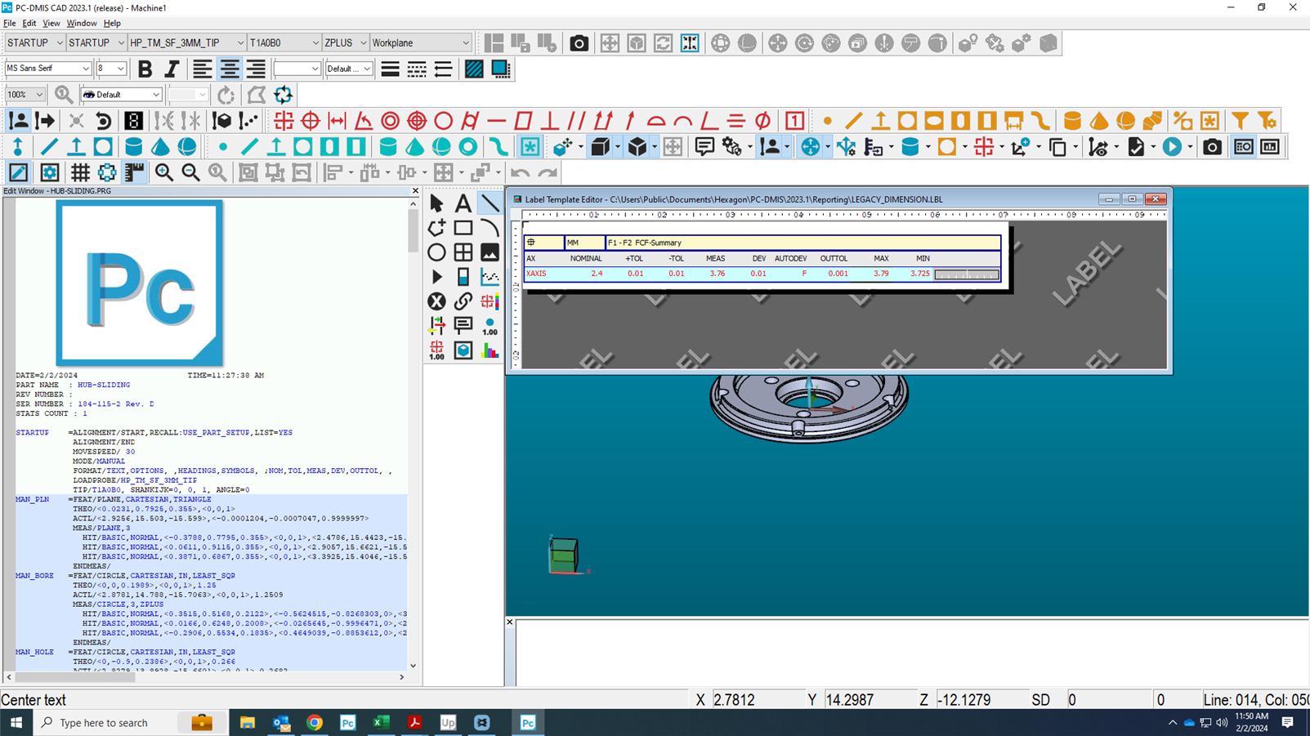
Task: Toggle right text alignment
Action: point(256,69)
